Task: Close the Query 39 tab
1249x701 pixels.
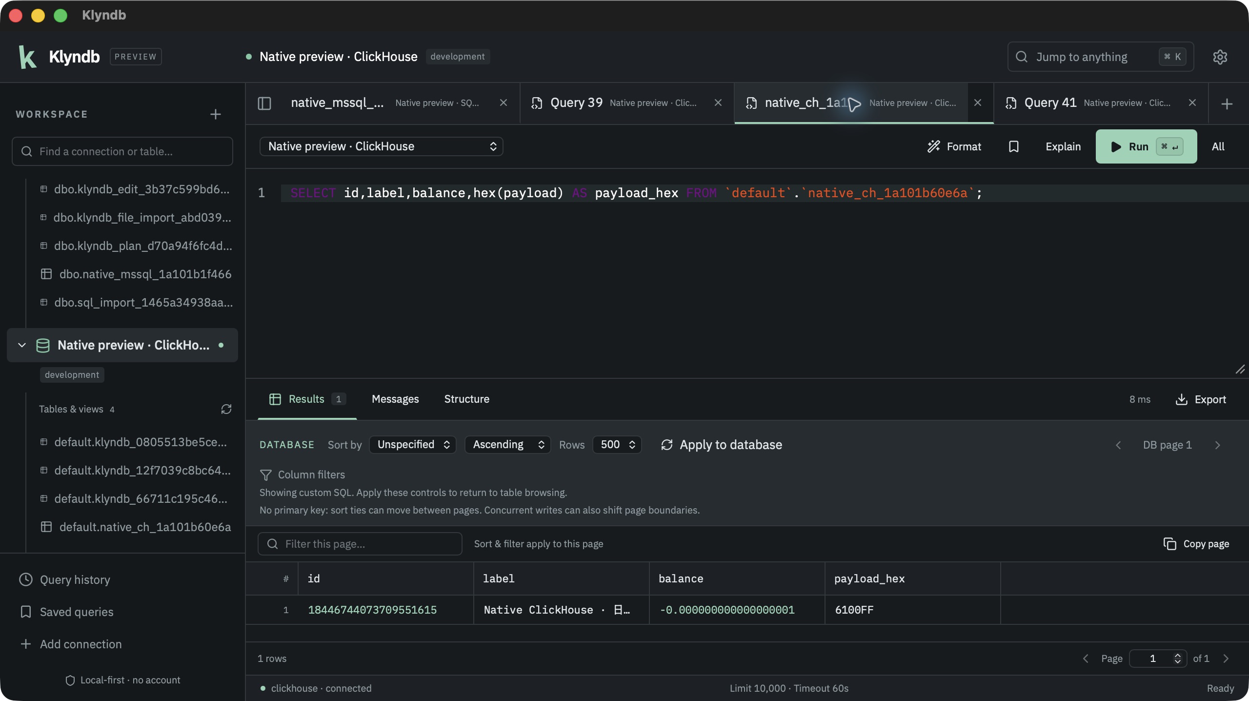Action: tap(718, 103)
